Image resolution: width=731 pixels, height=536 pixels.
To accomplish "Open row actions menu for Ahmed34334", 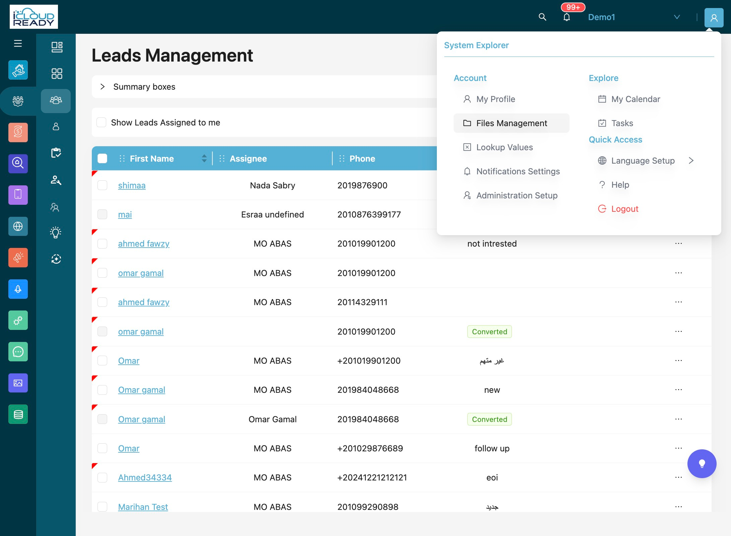I will 678,477.
